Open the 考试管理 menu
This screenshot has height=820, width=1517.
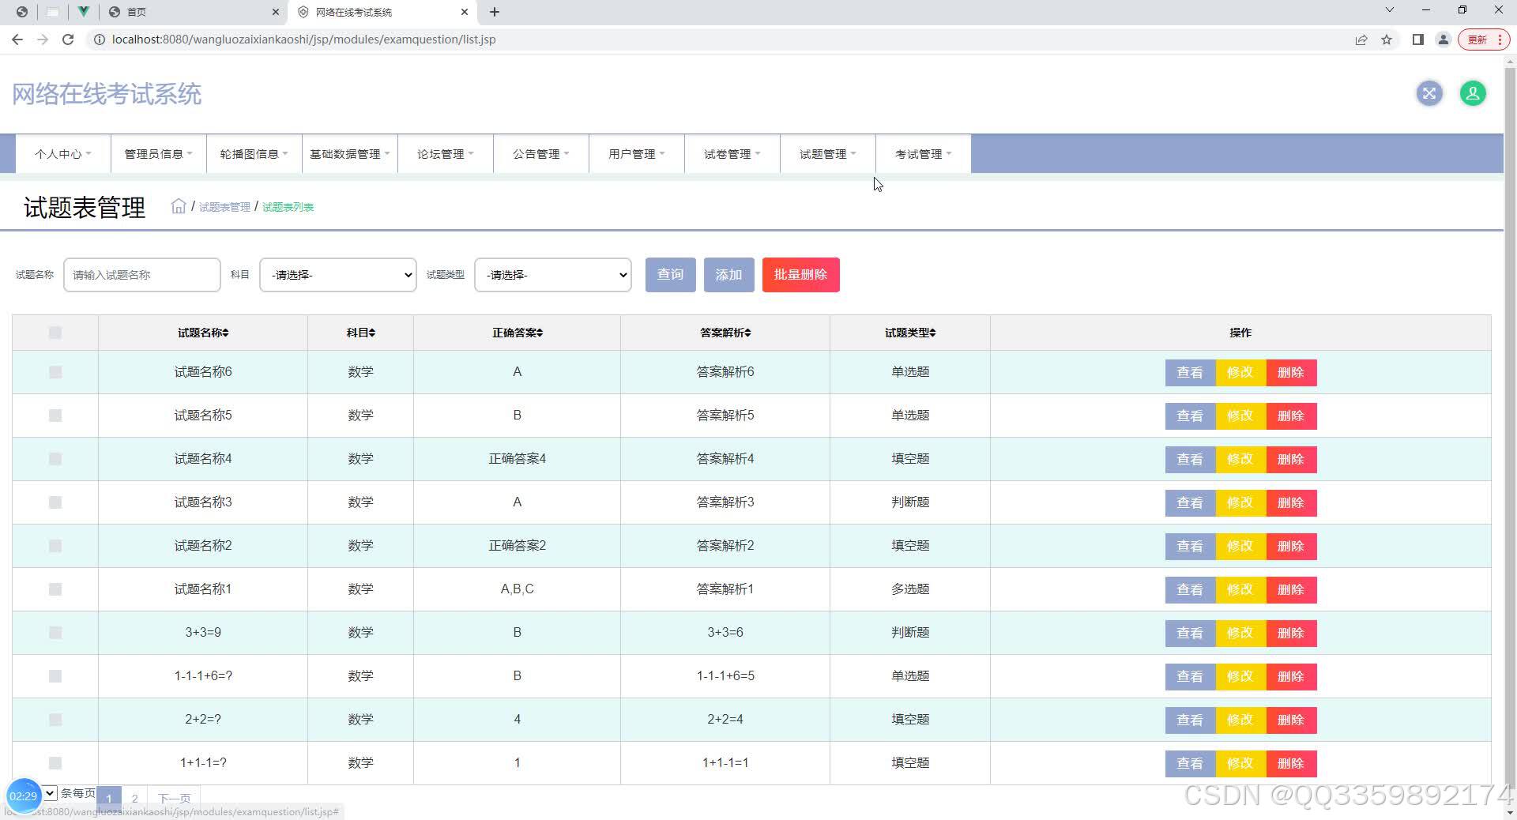[924, 154]
